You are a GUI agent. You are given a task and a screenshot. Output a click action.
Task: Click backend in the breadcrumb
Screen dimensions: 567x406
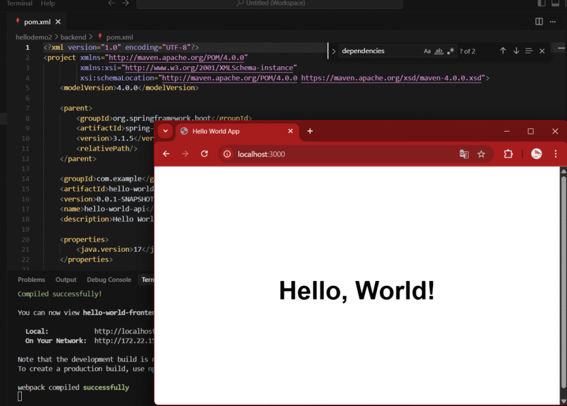click(73, 38)
